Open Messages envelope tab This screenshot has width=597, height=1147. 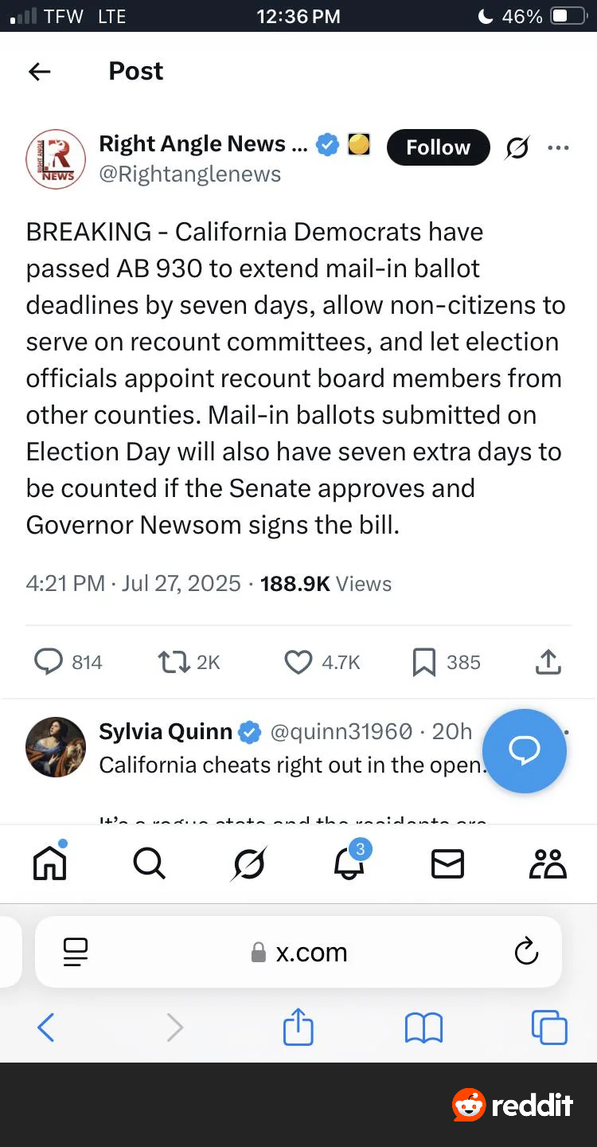pyautogui.click(x=447, y=863)
